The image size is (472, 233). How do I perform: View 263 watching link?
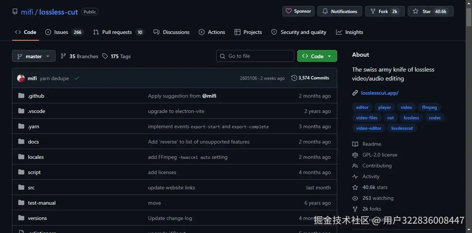[x=373, y=198]
